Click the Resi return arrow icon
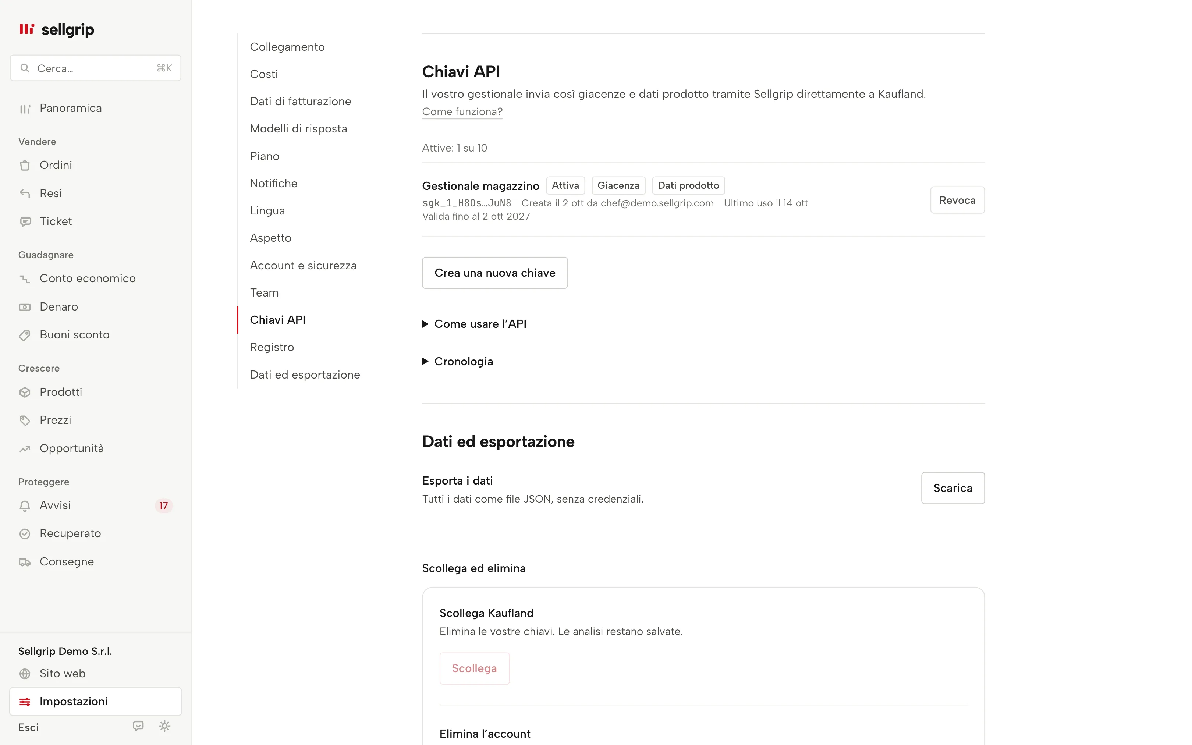This screenshot has width=1192, height=745. pyautogui.click(x=25, y=194)
